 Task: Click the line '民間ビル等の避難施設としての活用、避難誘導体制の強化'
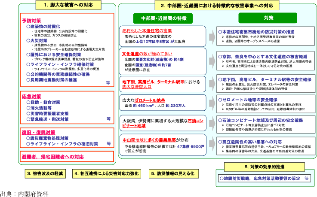pos(263,109)
